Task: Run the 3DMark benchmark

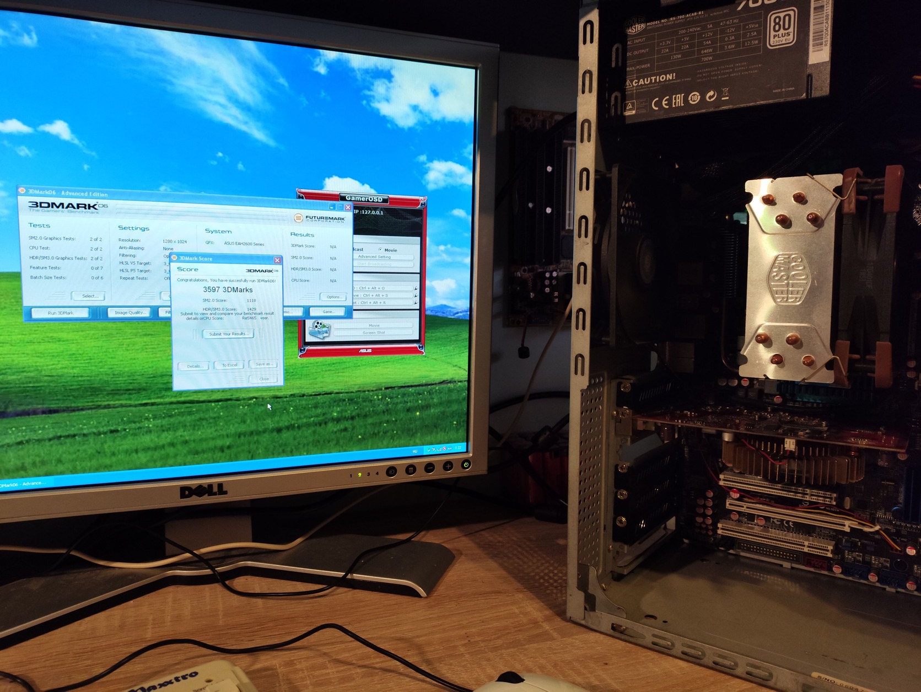Action: tap(61, 313)
